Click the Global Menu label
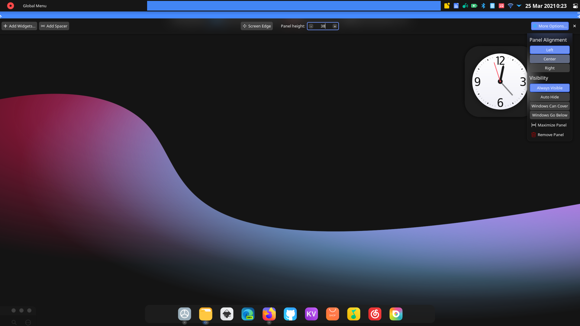The height and width of the screenshot is (326, 580). tap(35, 6)
